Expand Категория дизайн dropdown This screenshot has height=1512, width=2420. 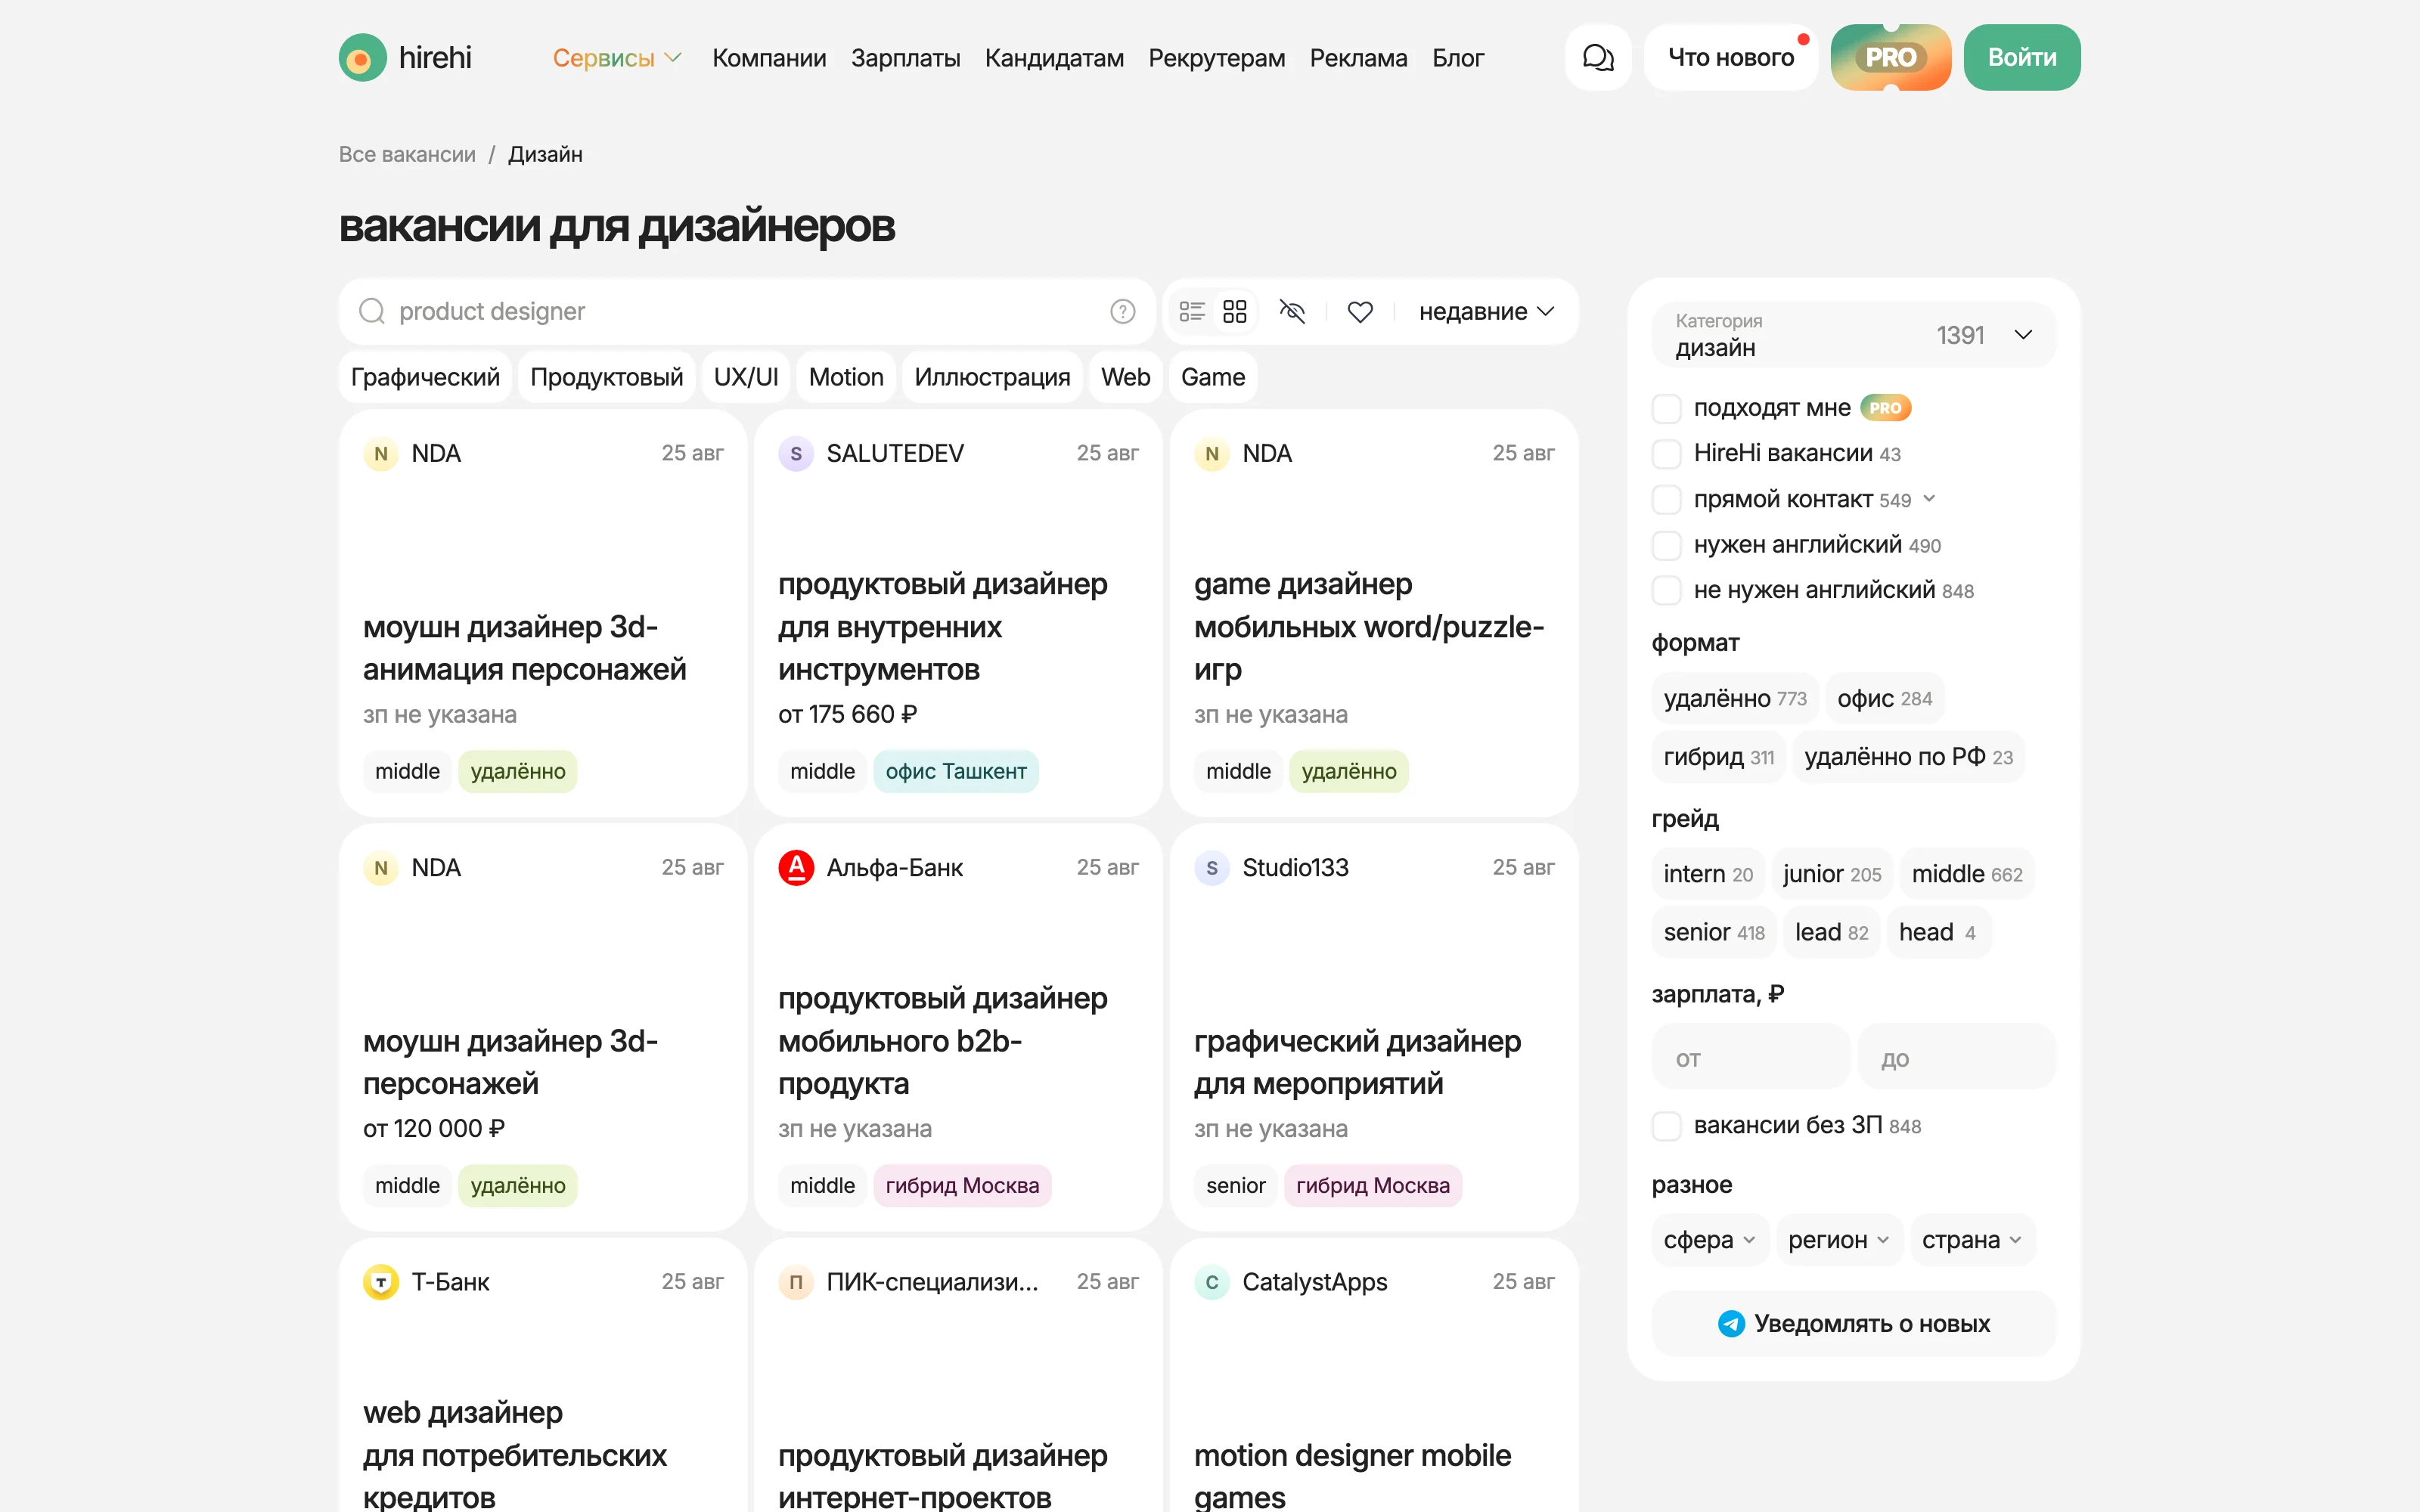(1853, 334)
